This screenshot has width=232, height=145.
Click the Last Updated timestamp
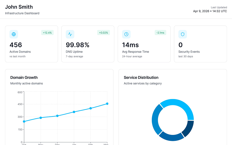210,11
